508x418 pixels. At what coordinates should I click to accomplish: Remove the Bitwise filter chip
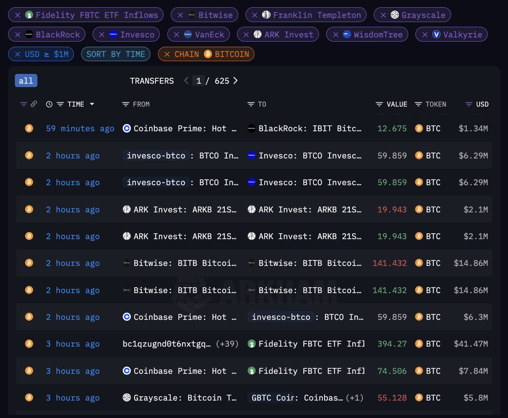pyautogui.click(x=181, y=15)
